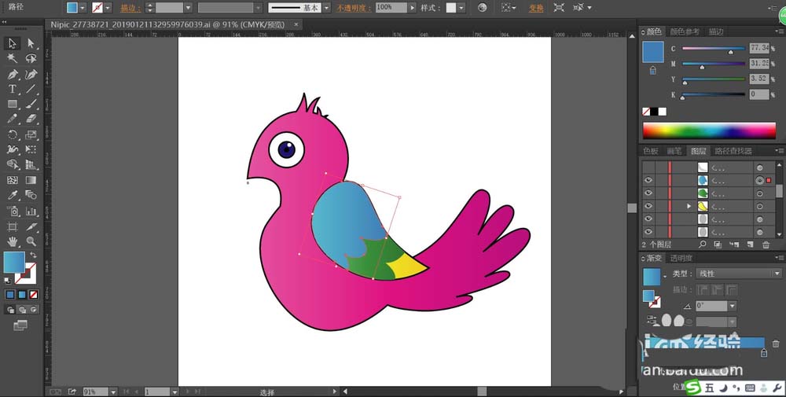Select the Gradient tool in toolbox
786x397 pixels.
[x=31, y=180]
